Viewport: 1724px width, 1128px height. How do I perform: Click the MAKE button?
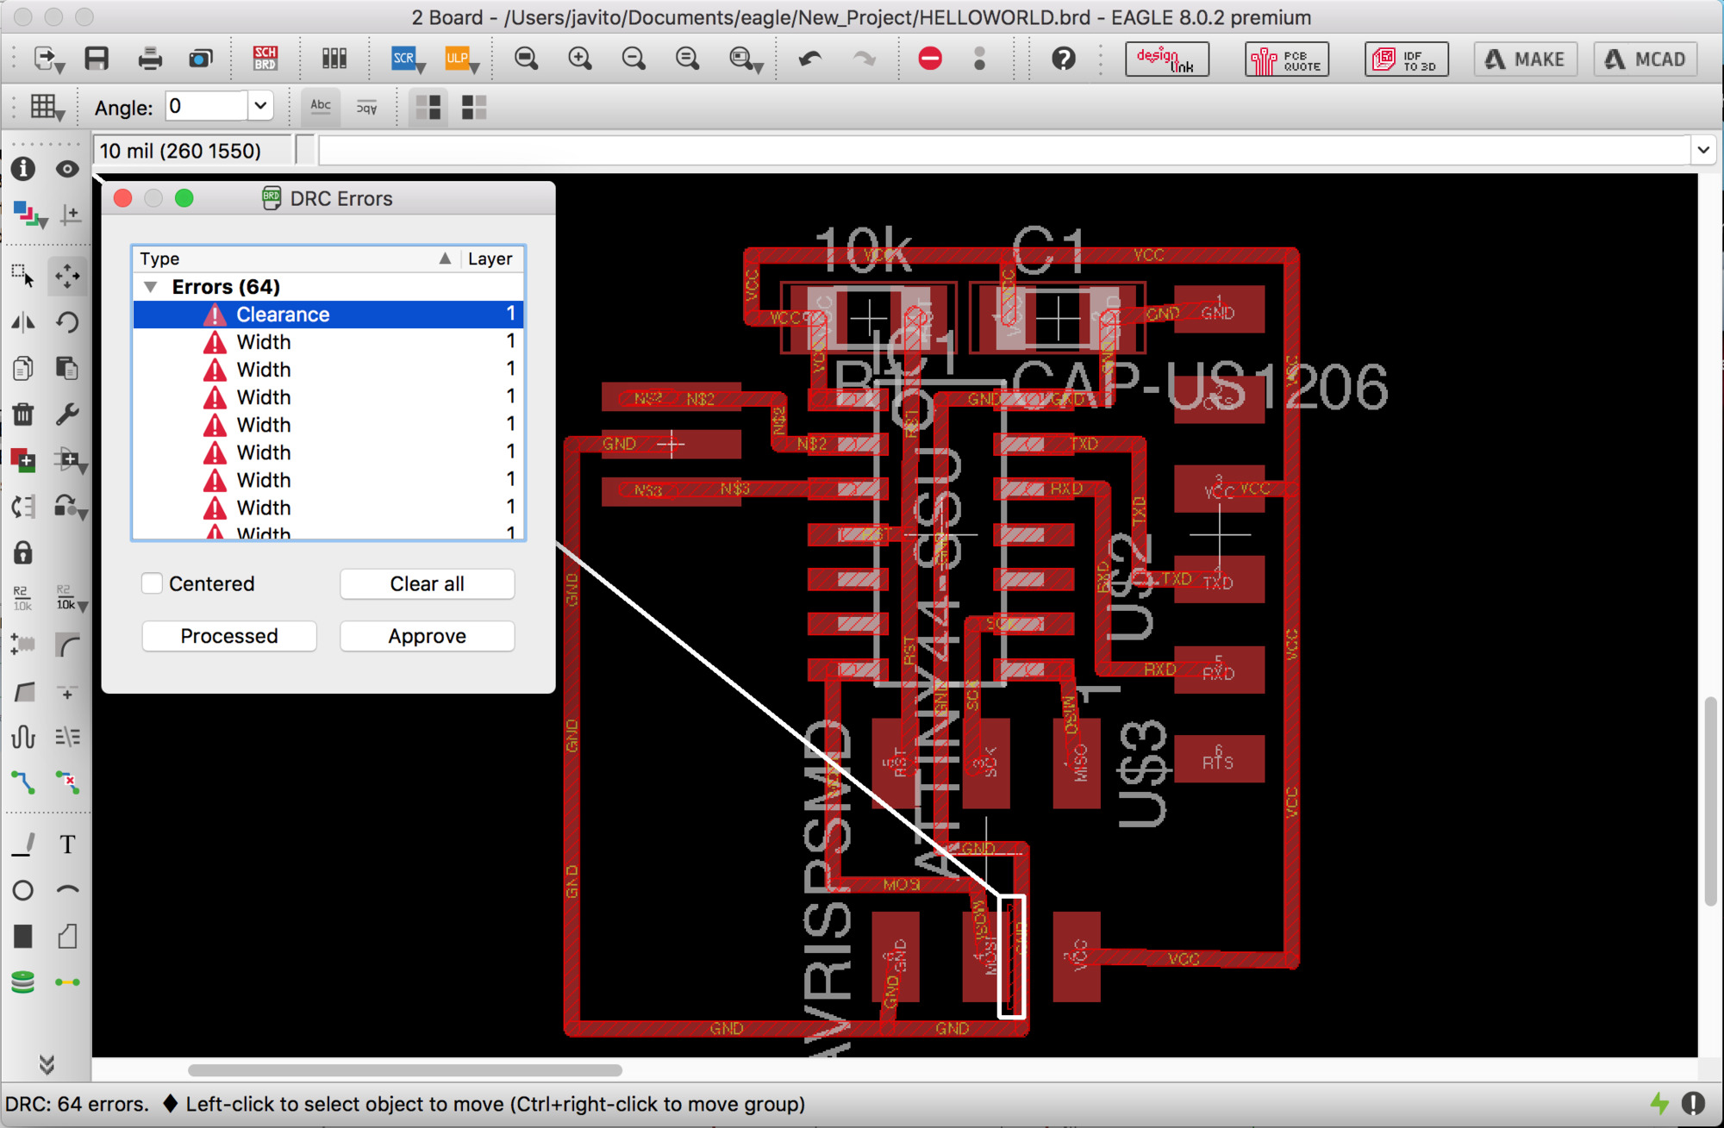coord(1525,59)
